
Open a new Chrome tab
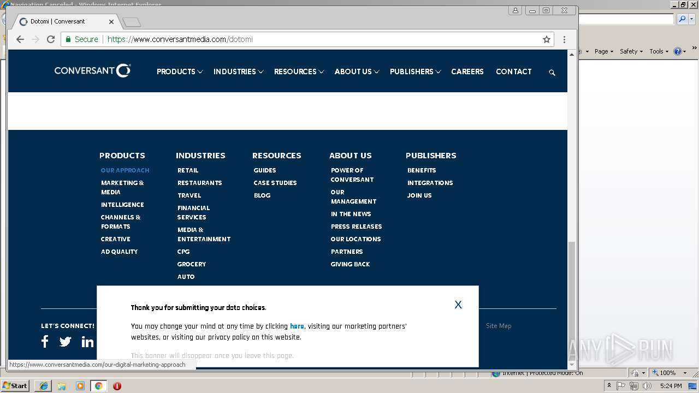pos(131,22)
